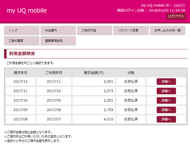Viewport: 190px width, 146px height.
Task: Click the my UQ mobile logo text
Action: [x=27, y=11]
